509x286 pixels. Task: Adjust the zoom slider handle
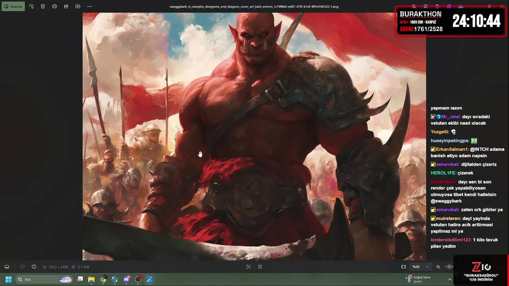point(449,267)
